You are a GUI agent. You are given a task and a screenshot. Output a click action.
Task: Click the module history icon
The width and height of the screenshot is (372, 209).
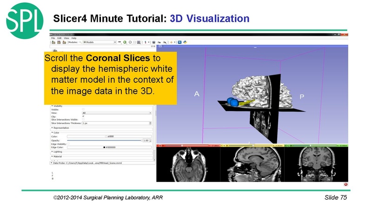point(120,42)
